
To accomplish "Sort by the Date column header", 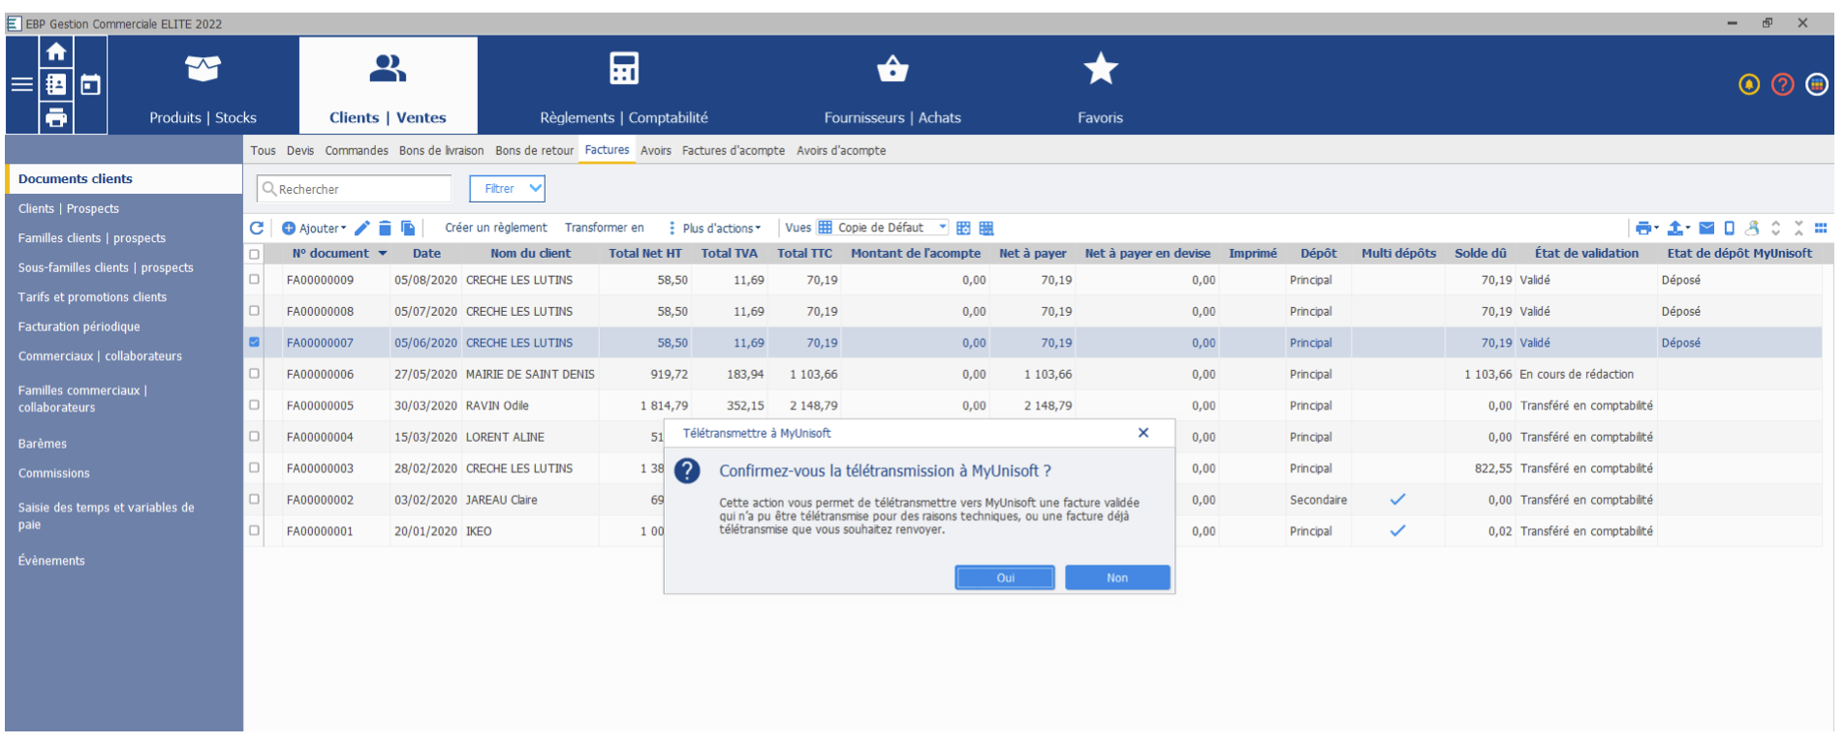I will pyautogui.click(x=426, y=253).
